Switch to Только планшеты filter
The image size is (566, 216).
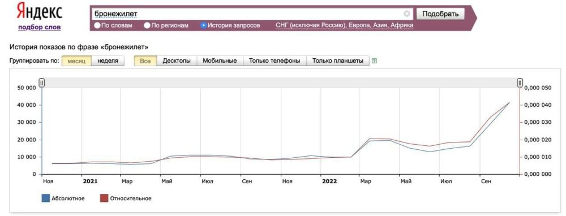[338, 61]
